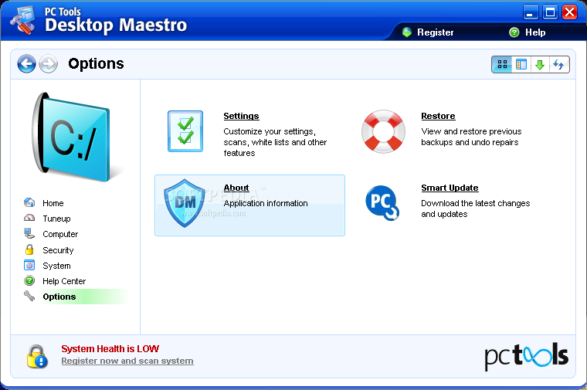
Task: Click the Options wrench icon
Action: [29, 296]
